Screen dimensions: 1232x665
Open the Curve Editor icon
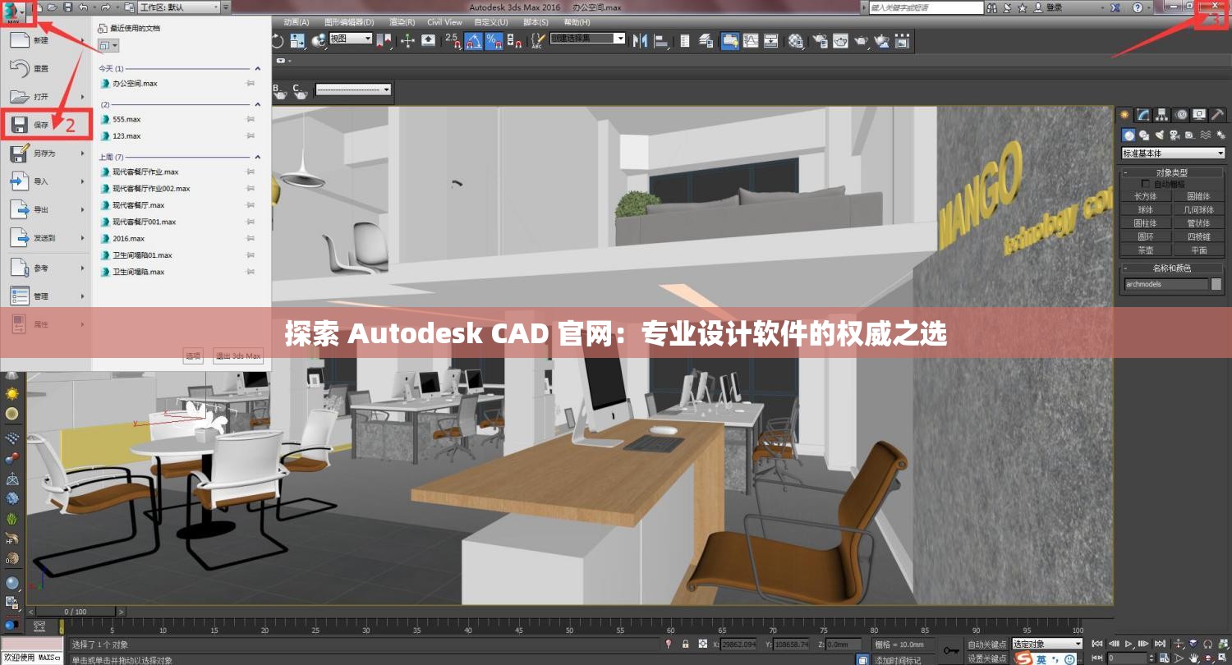tap(752, 39)
